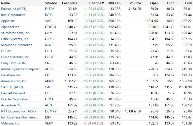The width and height of the screenshot is (193, 126).
Task: Open the AMZN ticker link
Action: [50, 81]
